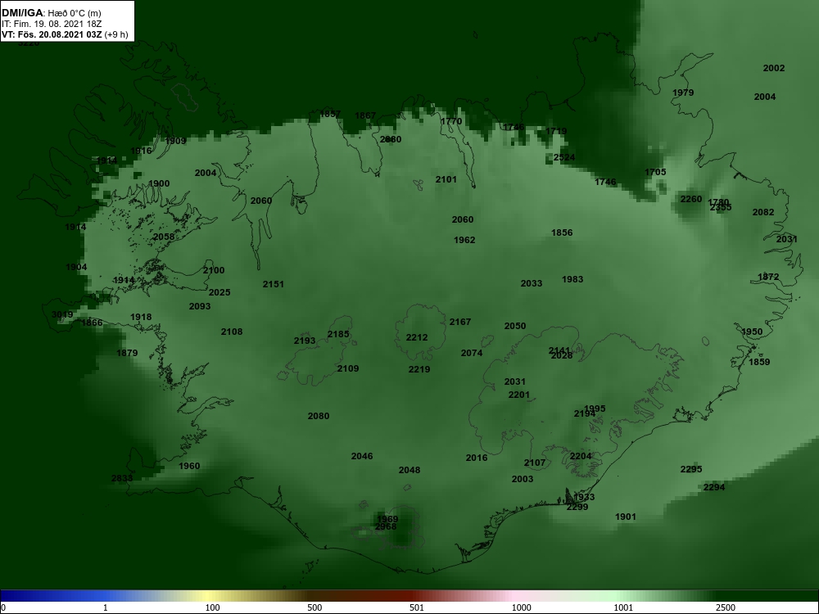Click the 1000 tick on the color scale
The height and width of the screenshot is (614, 819).
click(x=521, y=607)
